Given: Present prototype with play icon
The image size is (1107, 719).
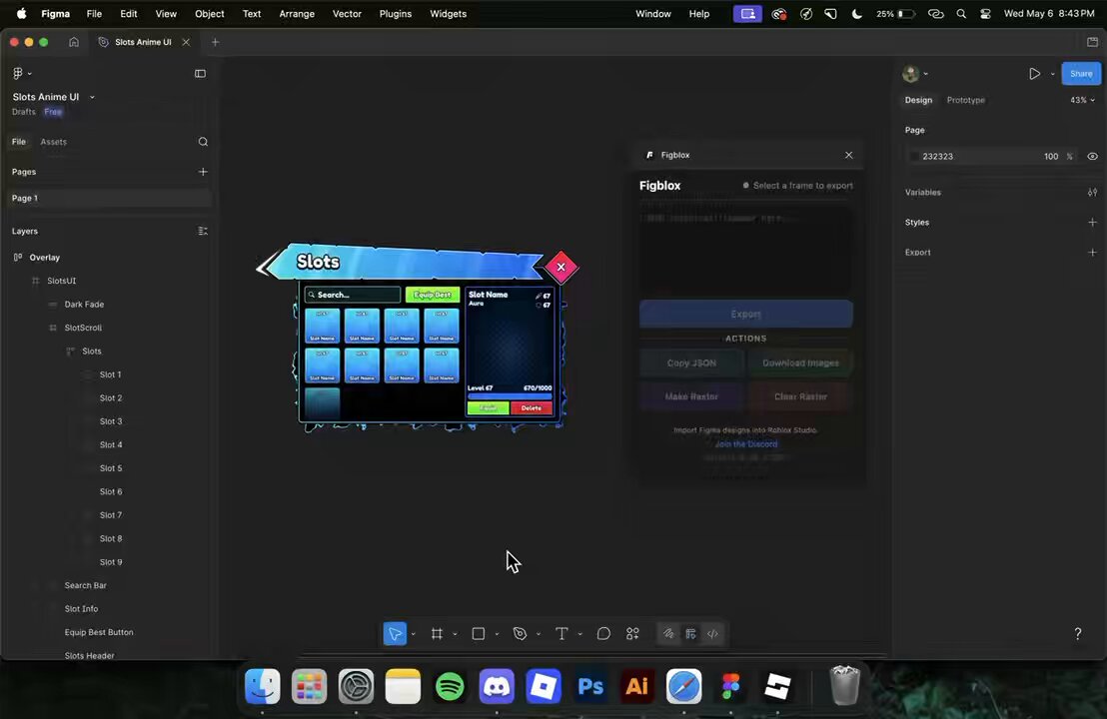Looking at the screenshot, I should coord(1034,73).
